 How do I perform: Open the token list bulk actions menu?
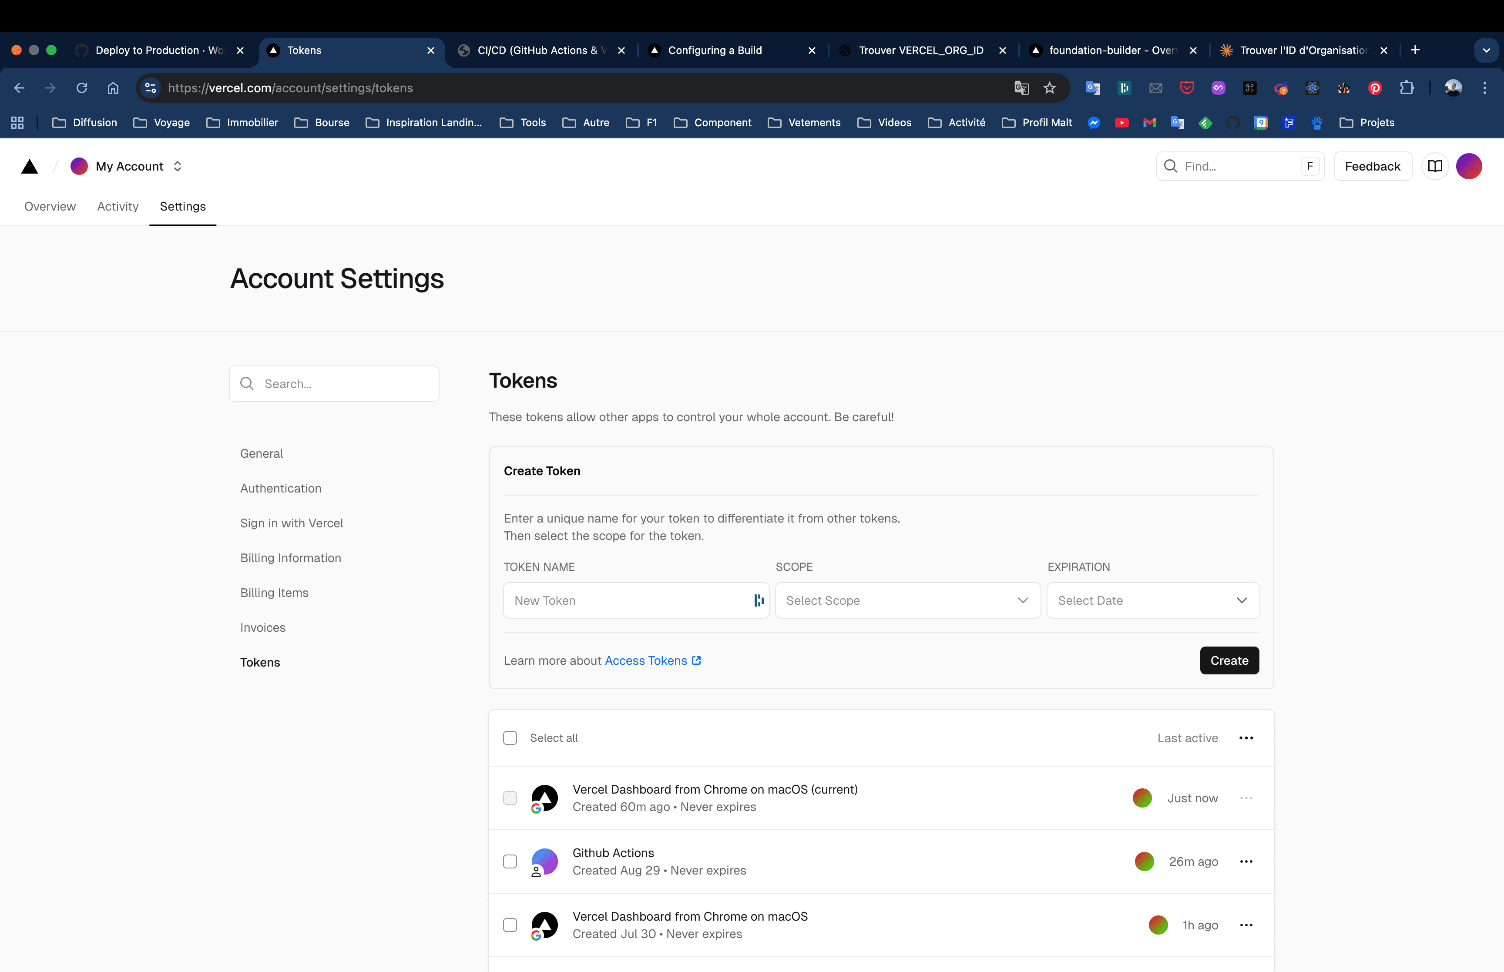coord(1246,738)
